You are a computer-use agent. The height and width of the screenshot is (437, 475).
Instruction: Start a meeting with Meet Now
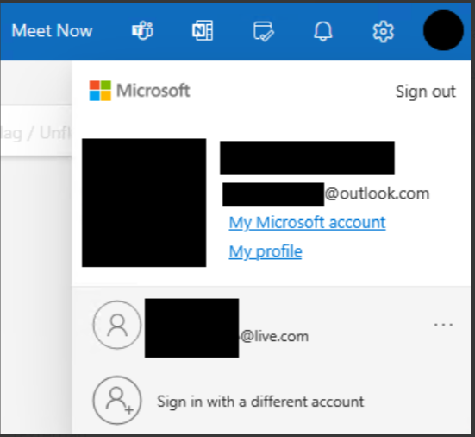pos(52,30)
